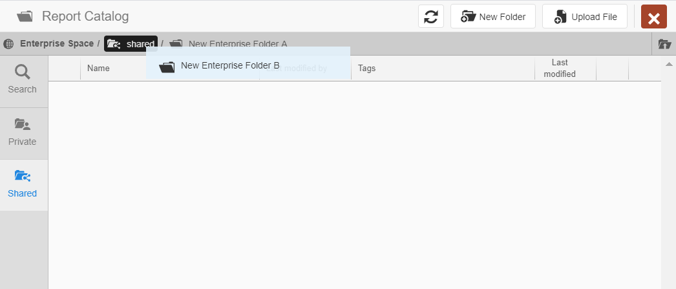Click the Report Catalog folder icon
Screen dimensions: 676x289
(x=25, y=17)
